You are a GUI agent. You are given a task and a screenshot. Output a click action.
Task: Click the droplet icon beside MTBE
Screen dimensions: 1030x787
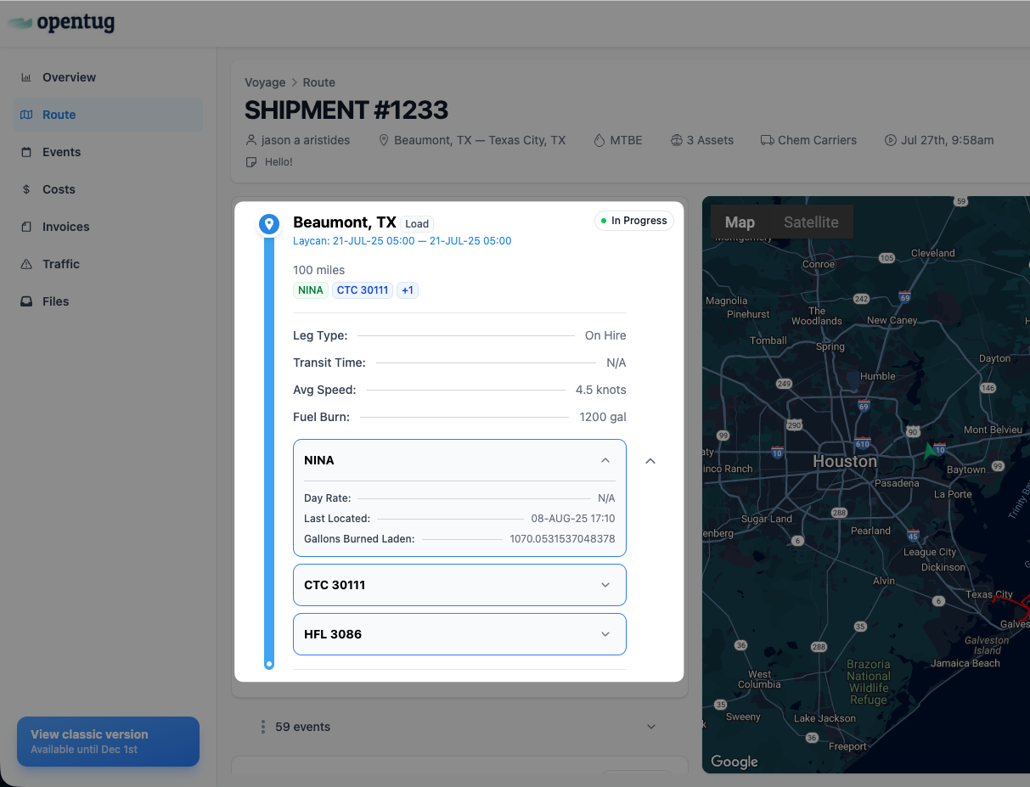599,140
